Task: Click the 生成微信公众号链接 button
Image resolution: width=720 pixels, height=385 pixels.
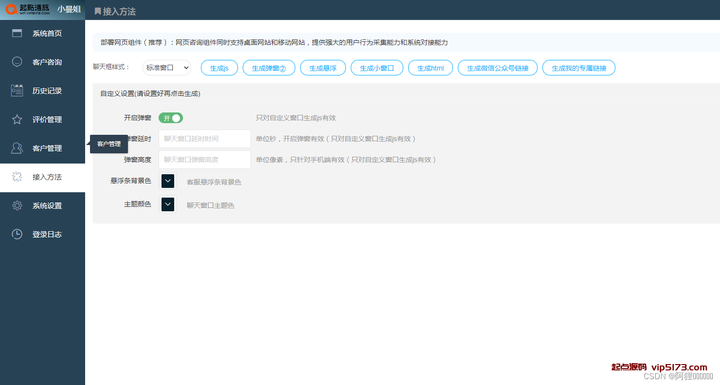Action: 498,68
